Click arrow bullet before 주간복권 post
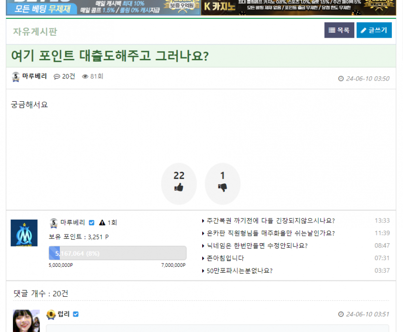 (203, 221)
